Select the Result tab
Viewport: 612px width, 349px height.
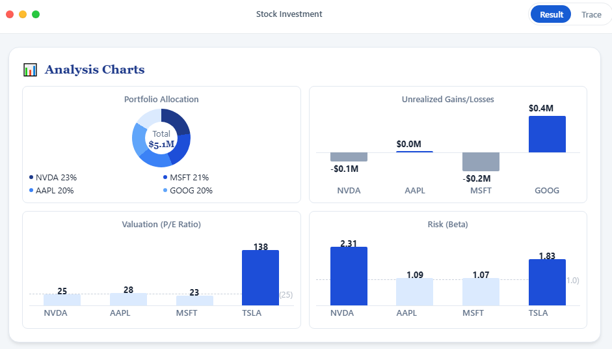pyautogui.click(x=551, y=14)
